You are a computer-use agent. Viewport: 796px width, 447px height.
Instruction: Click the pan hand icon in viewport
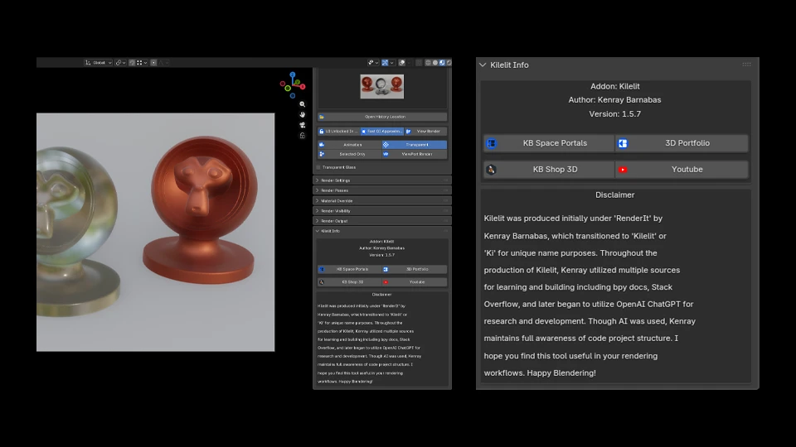(x=303, y=114)
